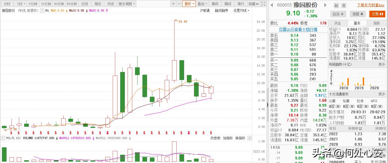Switch to 月线 monthly chart

[x=110, y=4]
